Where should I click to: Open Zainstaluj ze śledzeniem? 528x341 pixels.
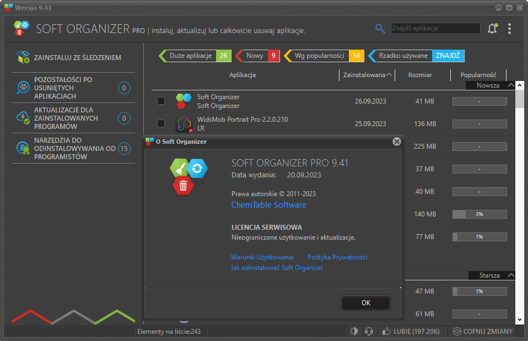[x=73, y=57]
